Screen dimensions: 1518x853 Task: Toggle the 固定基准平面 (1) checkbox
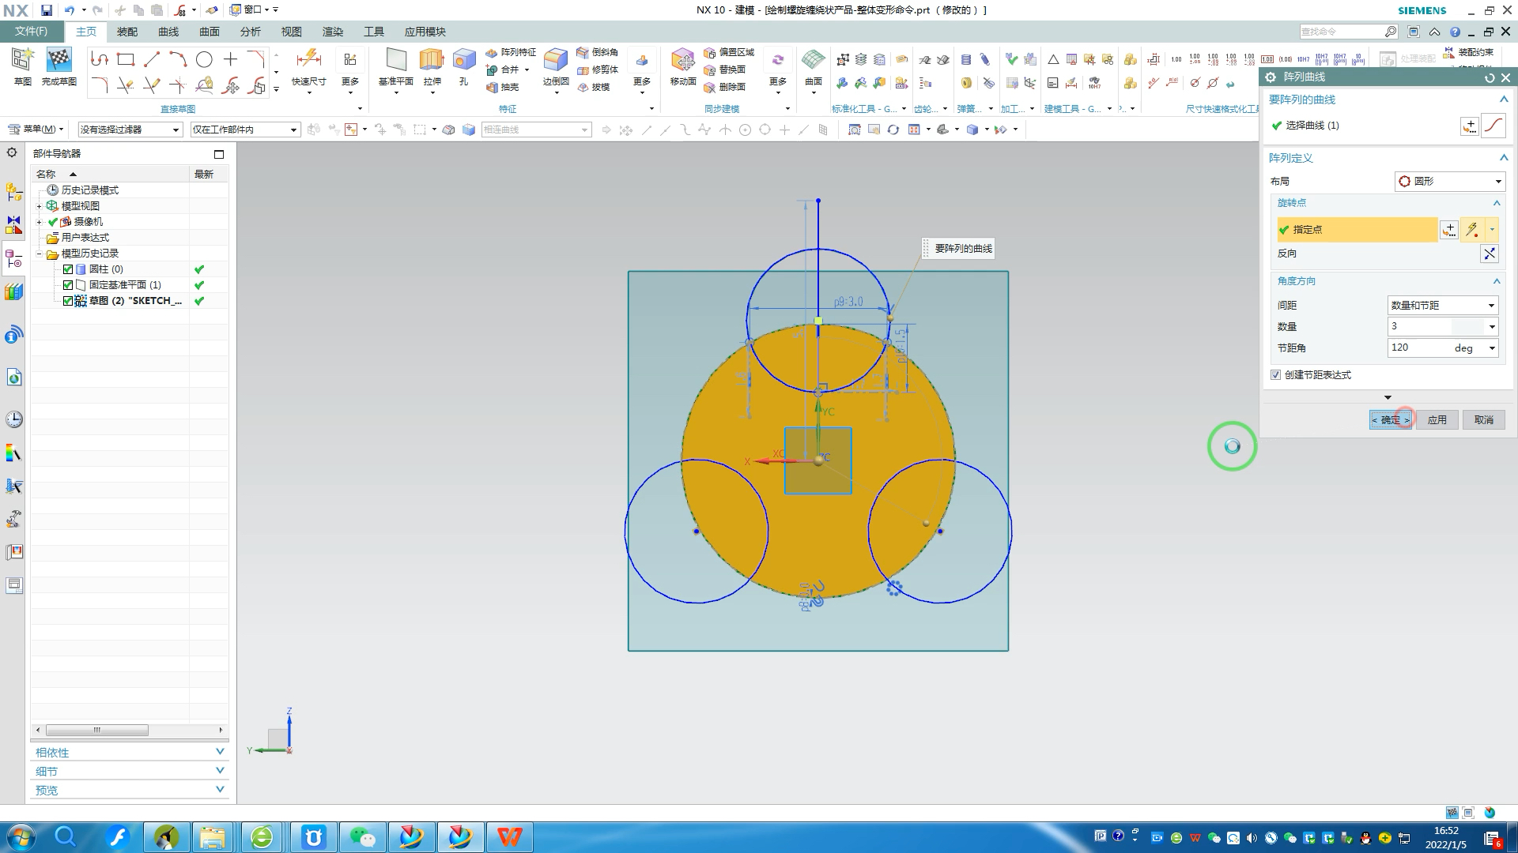click(x=68, y=285)
